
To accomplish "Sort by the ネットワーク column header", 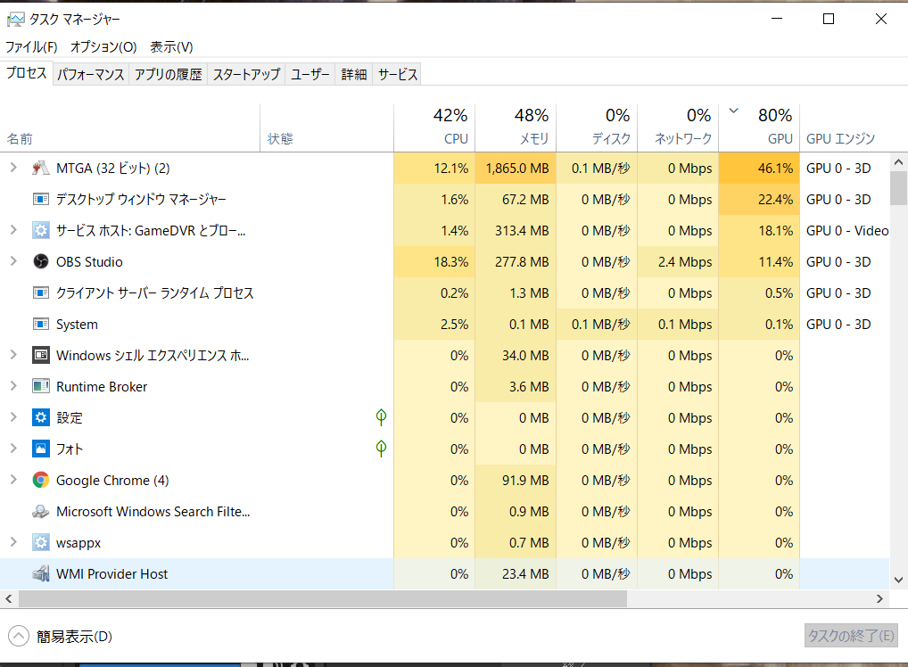I will point(678,128).
